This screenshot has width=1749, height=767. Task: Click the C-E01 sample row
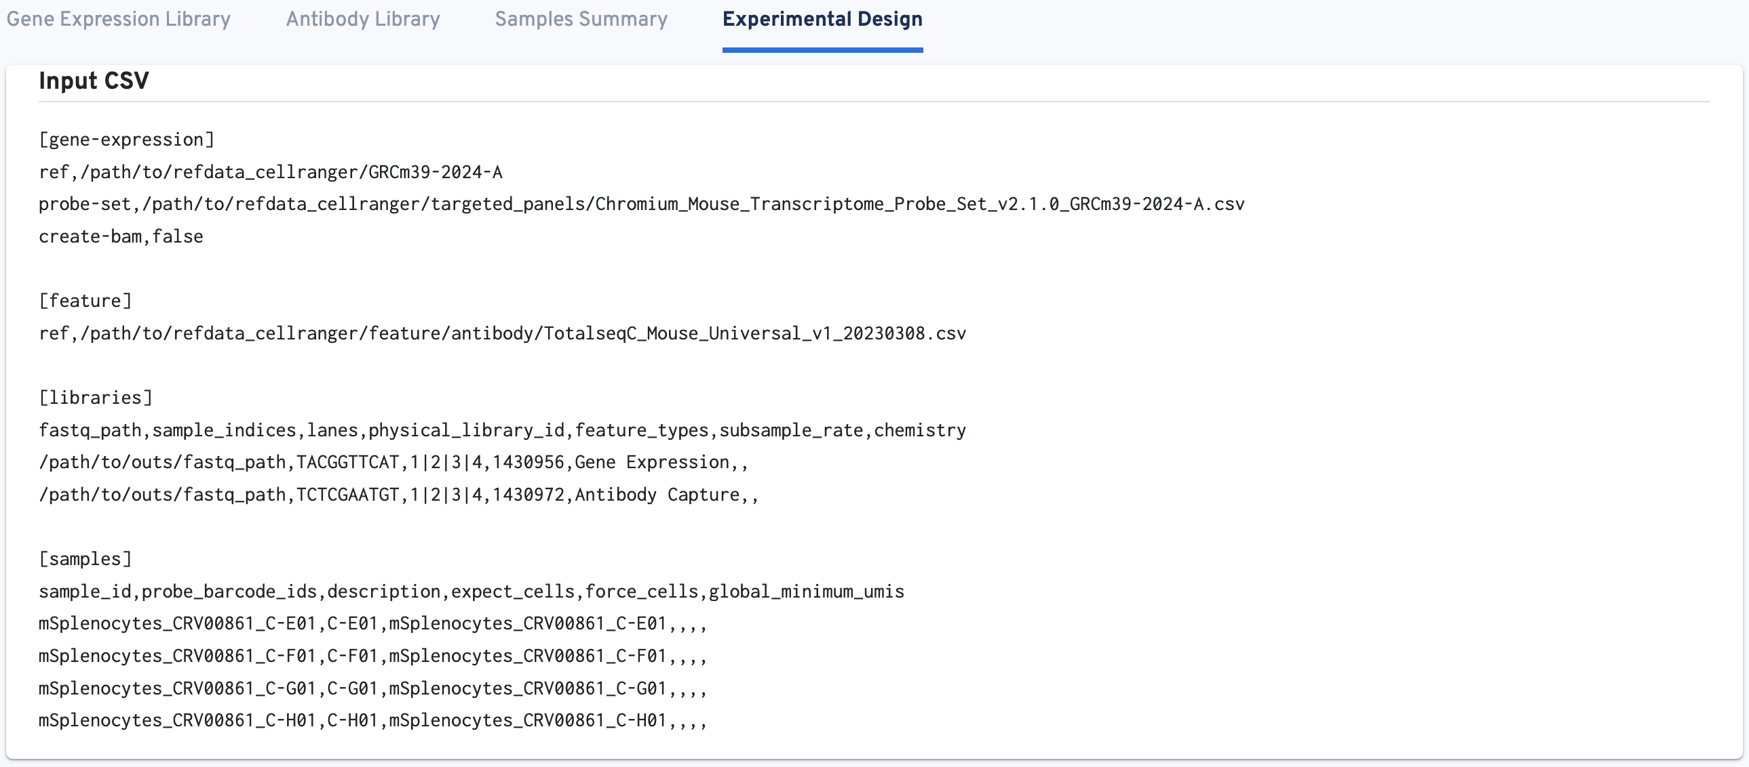coord(372,624)
